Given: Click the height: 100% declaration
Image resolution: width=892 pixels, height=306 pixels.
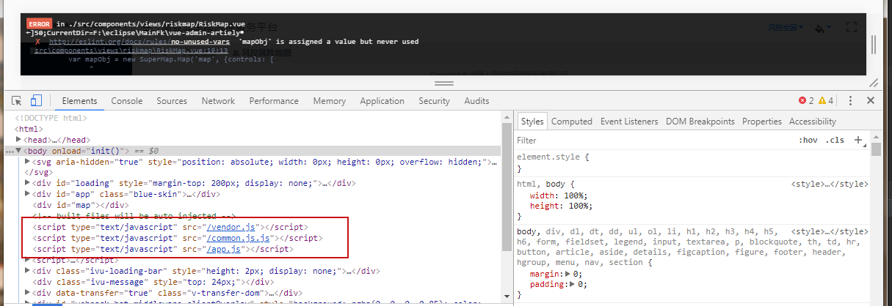Looking at the screenshot, I should (561, 206).
